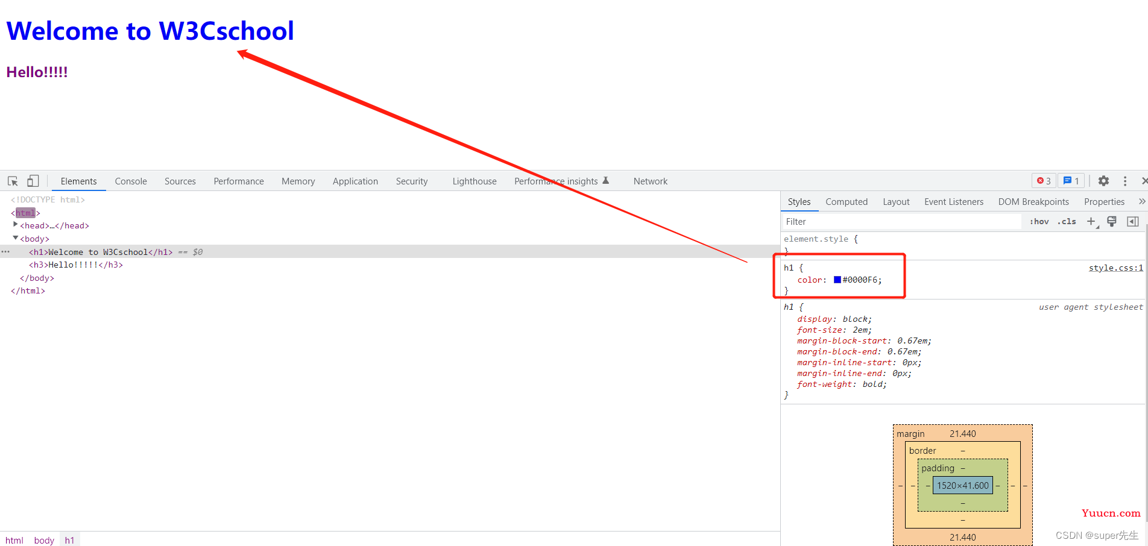Click the html breadcrumb at the bottom
Image resolution: width=1148 pixels, height=546 pixels.
pyautogui.click(x=14, y=540)
